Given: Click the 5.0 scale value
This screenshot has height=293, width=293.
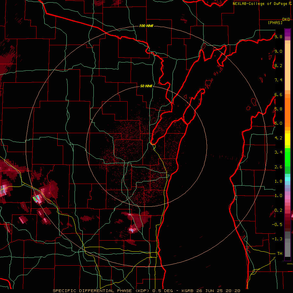Looking at the screenshot, I should (278, 123).
